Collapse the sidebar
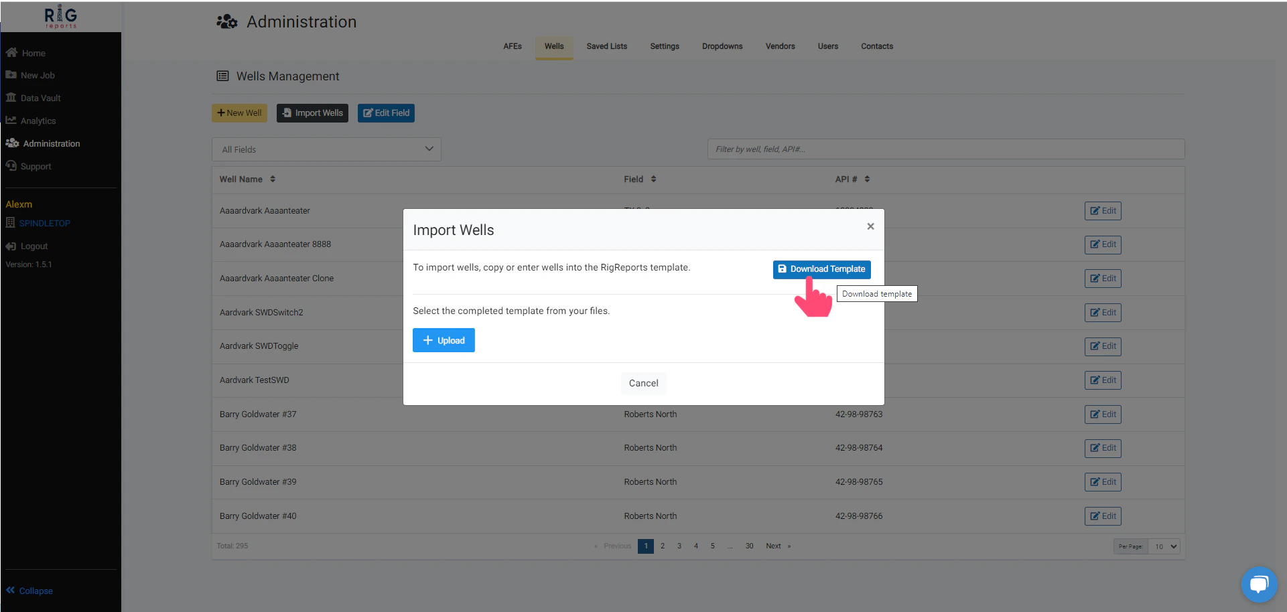The width and height of the screenshot is (1287, 612). (x=29, y=591)
